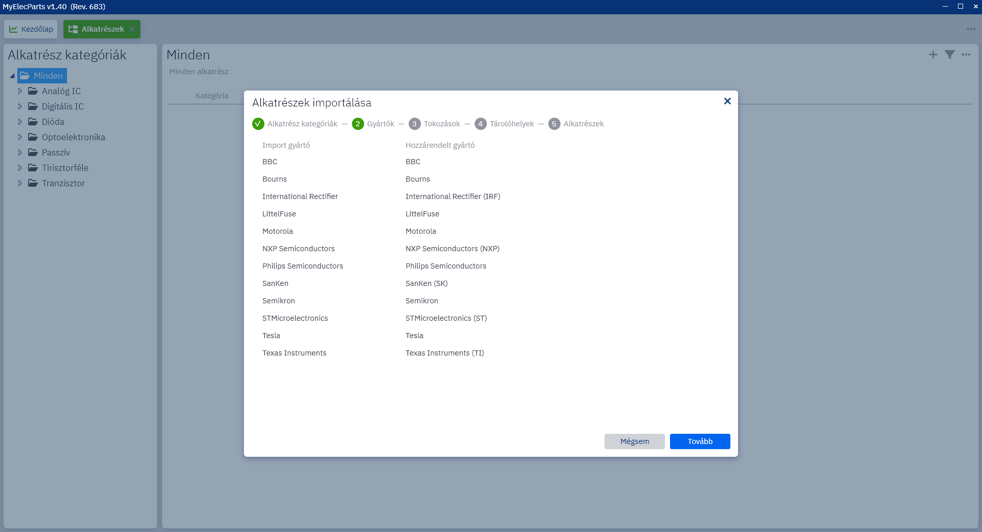Screen dimensions: 982x532
Task: Click the Import gyártó column header
Action: 286,145
